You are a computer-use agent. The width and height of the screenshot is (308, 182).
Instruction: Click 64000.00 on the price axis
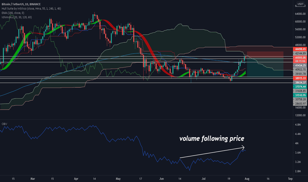coord(300,14)
